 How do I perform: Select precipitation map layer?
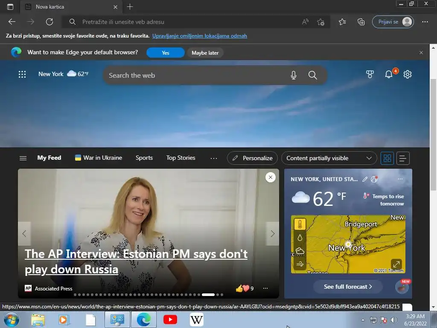(x=300, y=237)
